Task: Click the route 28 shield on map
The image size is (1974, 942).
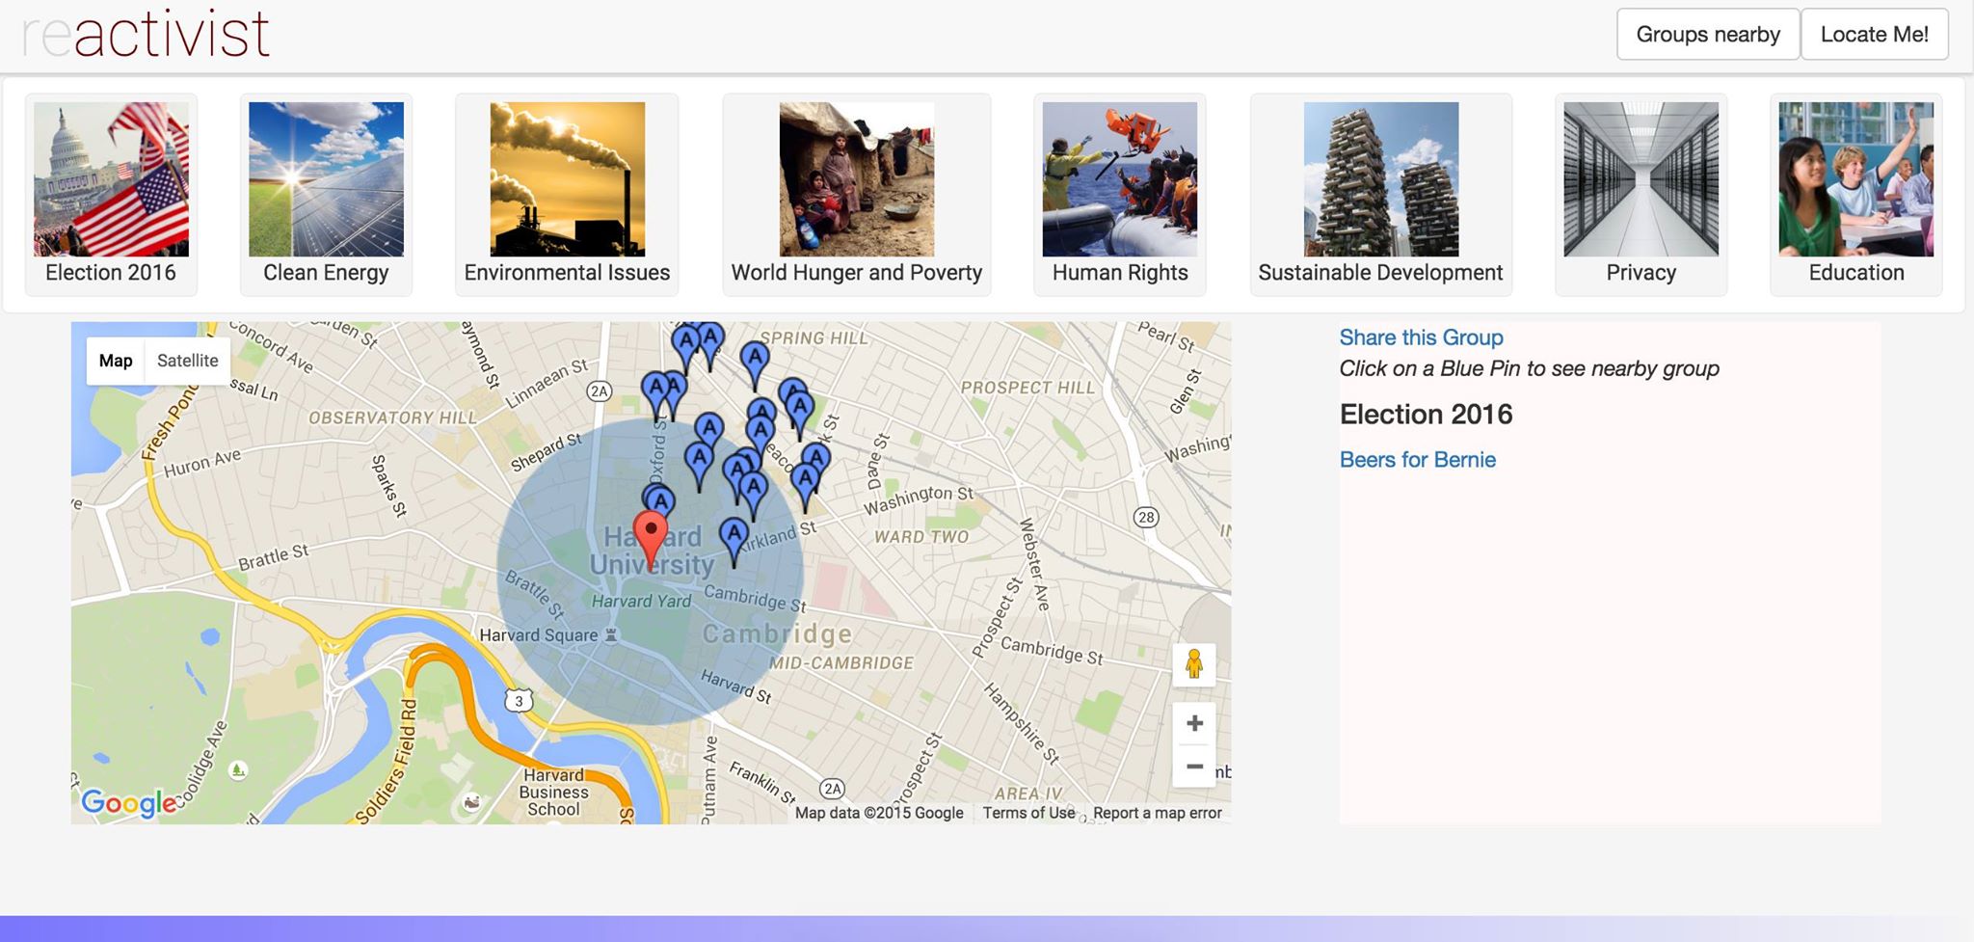Action: click(1145, 517)
